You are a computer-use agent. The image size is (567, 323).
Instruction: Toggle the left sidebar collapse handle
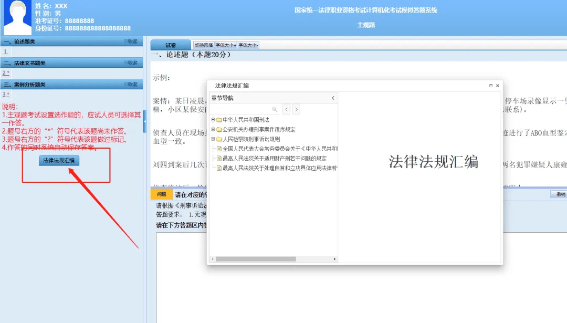coord(145,121)
